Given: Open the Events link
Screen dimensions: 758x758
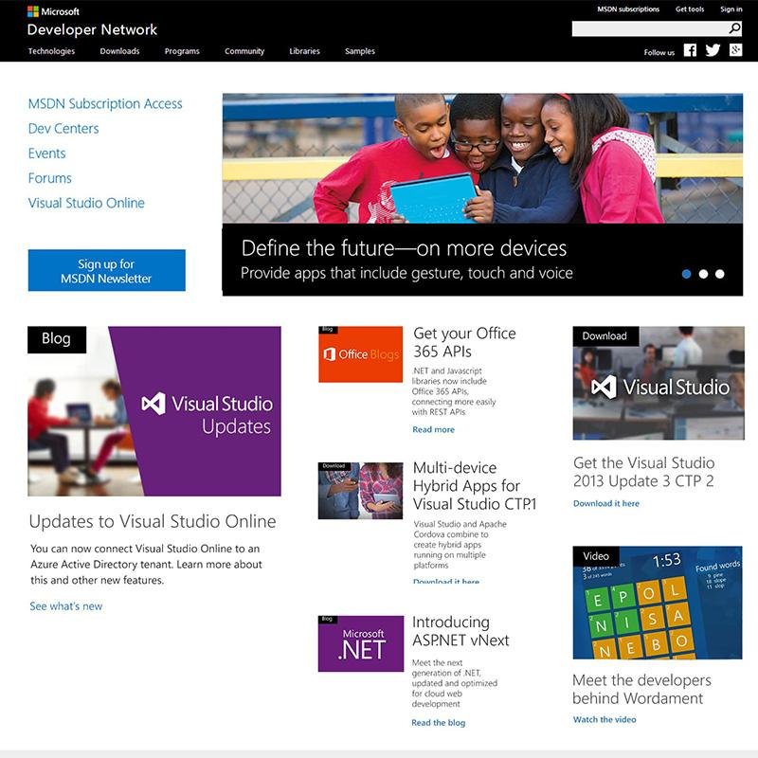Looking at the screenshot, I should pos(46,153).
